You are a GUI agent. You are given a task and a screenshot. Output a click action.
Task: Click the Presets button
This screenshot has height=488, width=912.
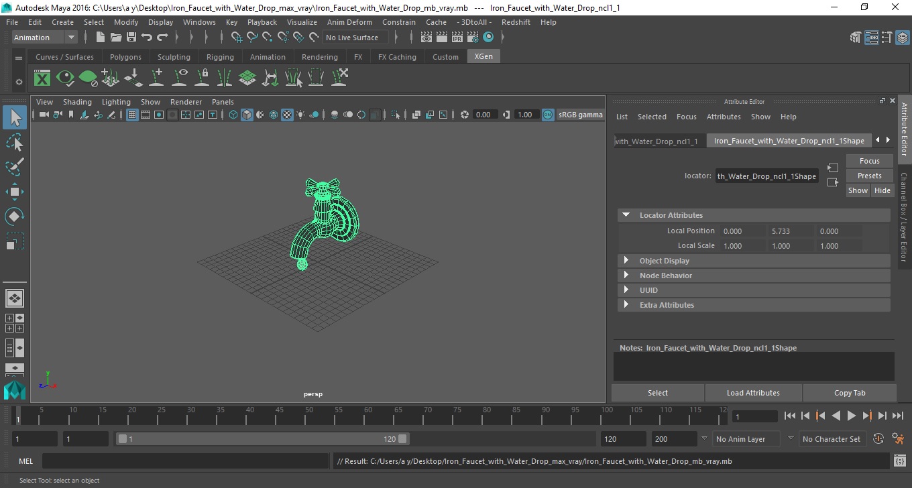pos(869,176)
